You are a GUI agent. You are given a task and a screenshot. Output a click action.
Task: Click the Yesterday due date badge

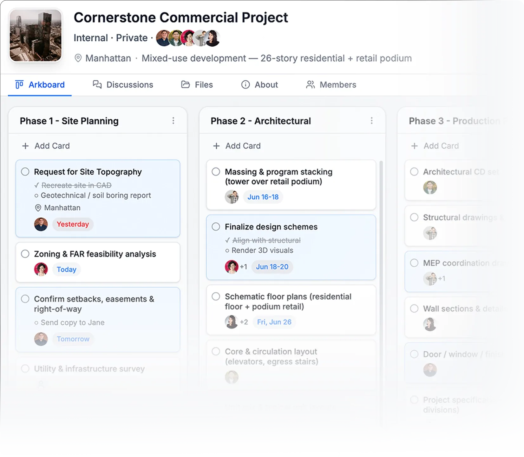point(73,224)
